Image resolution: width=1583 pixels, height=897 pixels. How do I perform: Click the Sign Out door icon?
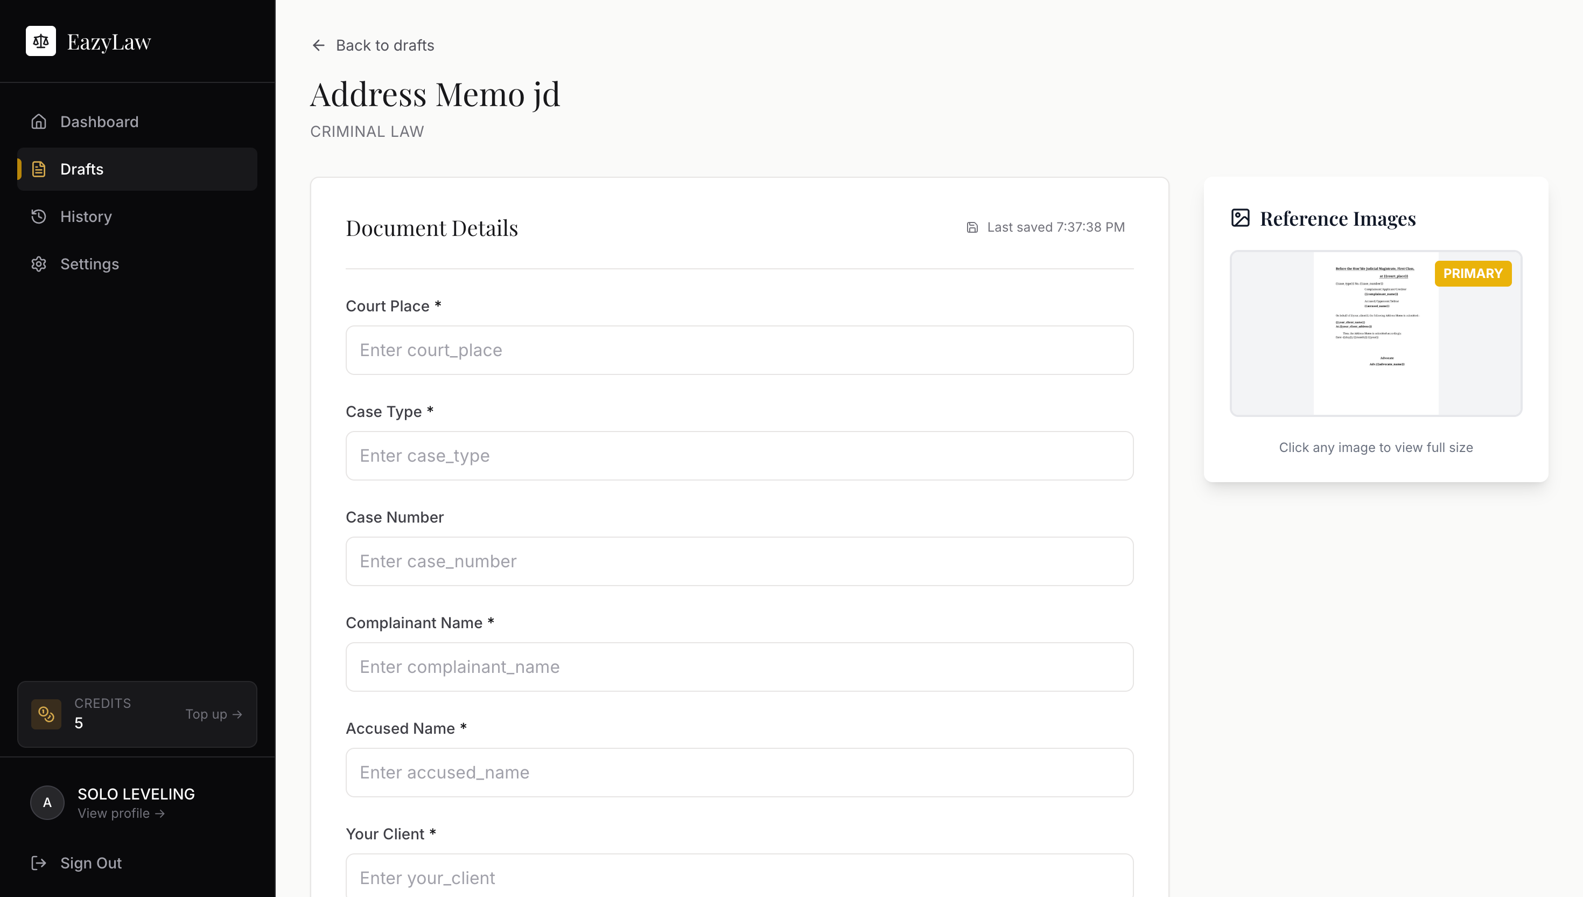pyautogui.click(x=39, y=863)
